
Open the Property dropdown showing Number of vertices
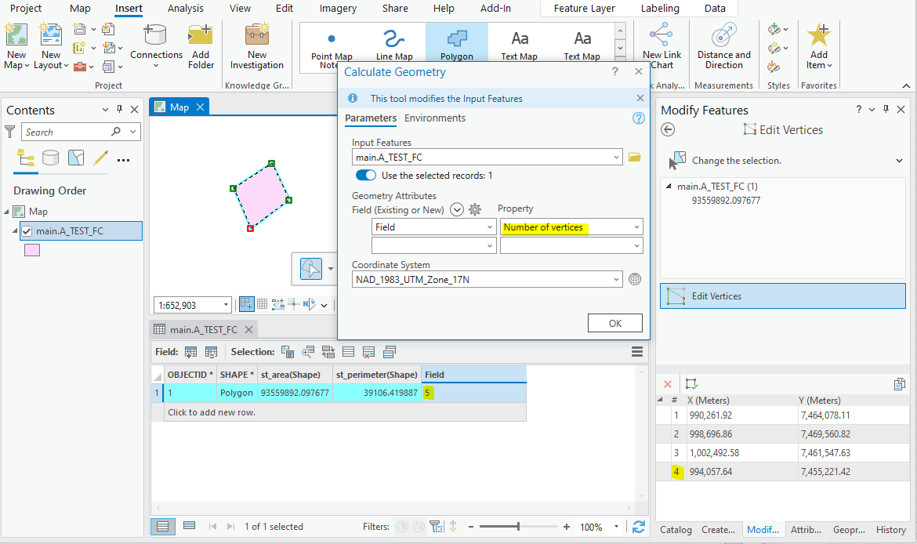pyautogui.click(x=571, y=227)
